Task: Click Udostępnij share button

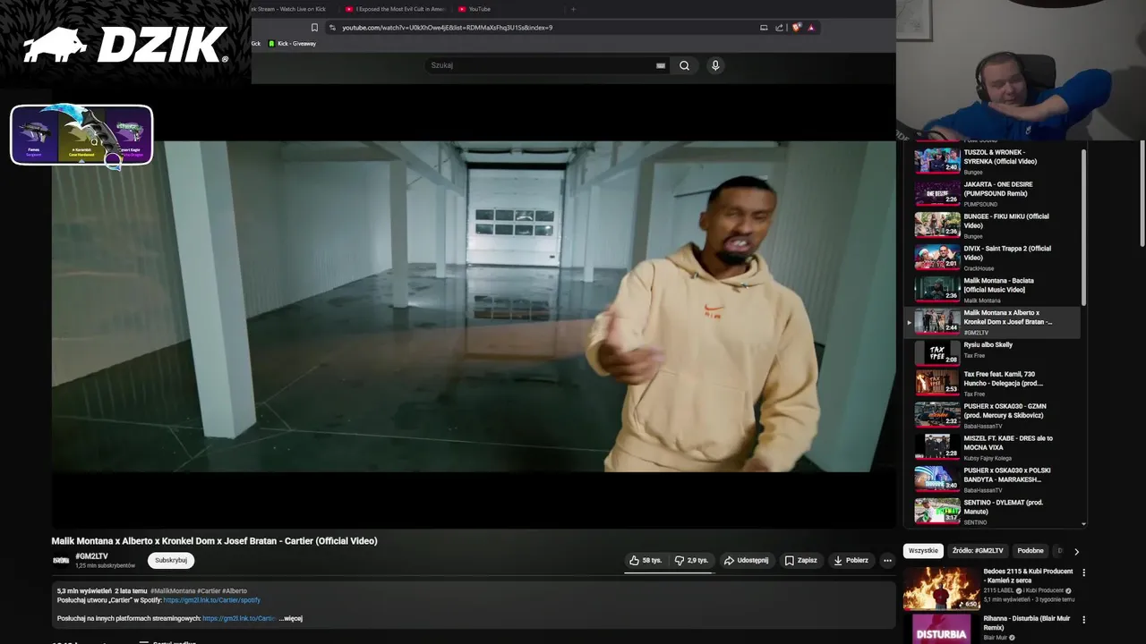Action: pos(746,560)
